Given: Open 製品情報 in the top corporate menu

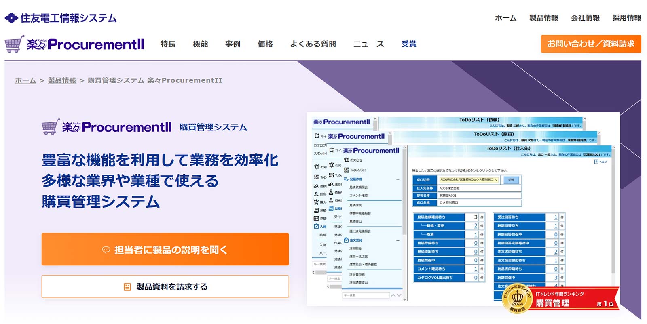Looking at the screenshot, I should point(543,18).
